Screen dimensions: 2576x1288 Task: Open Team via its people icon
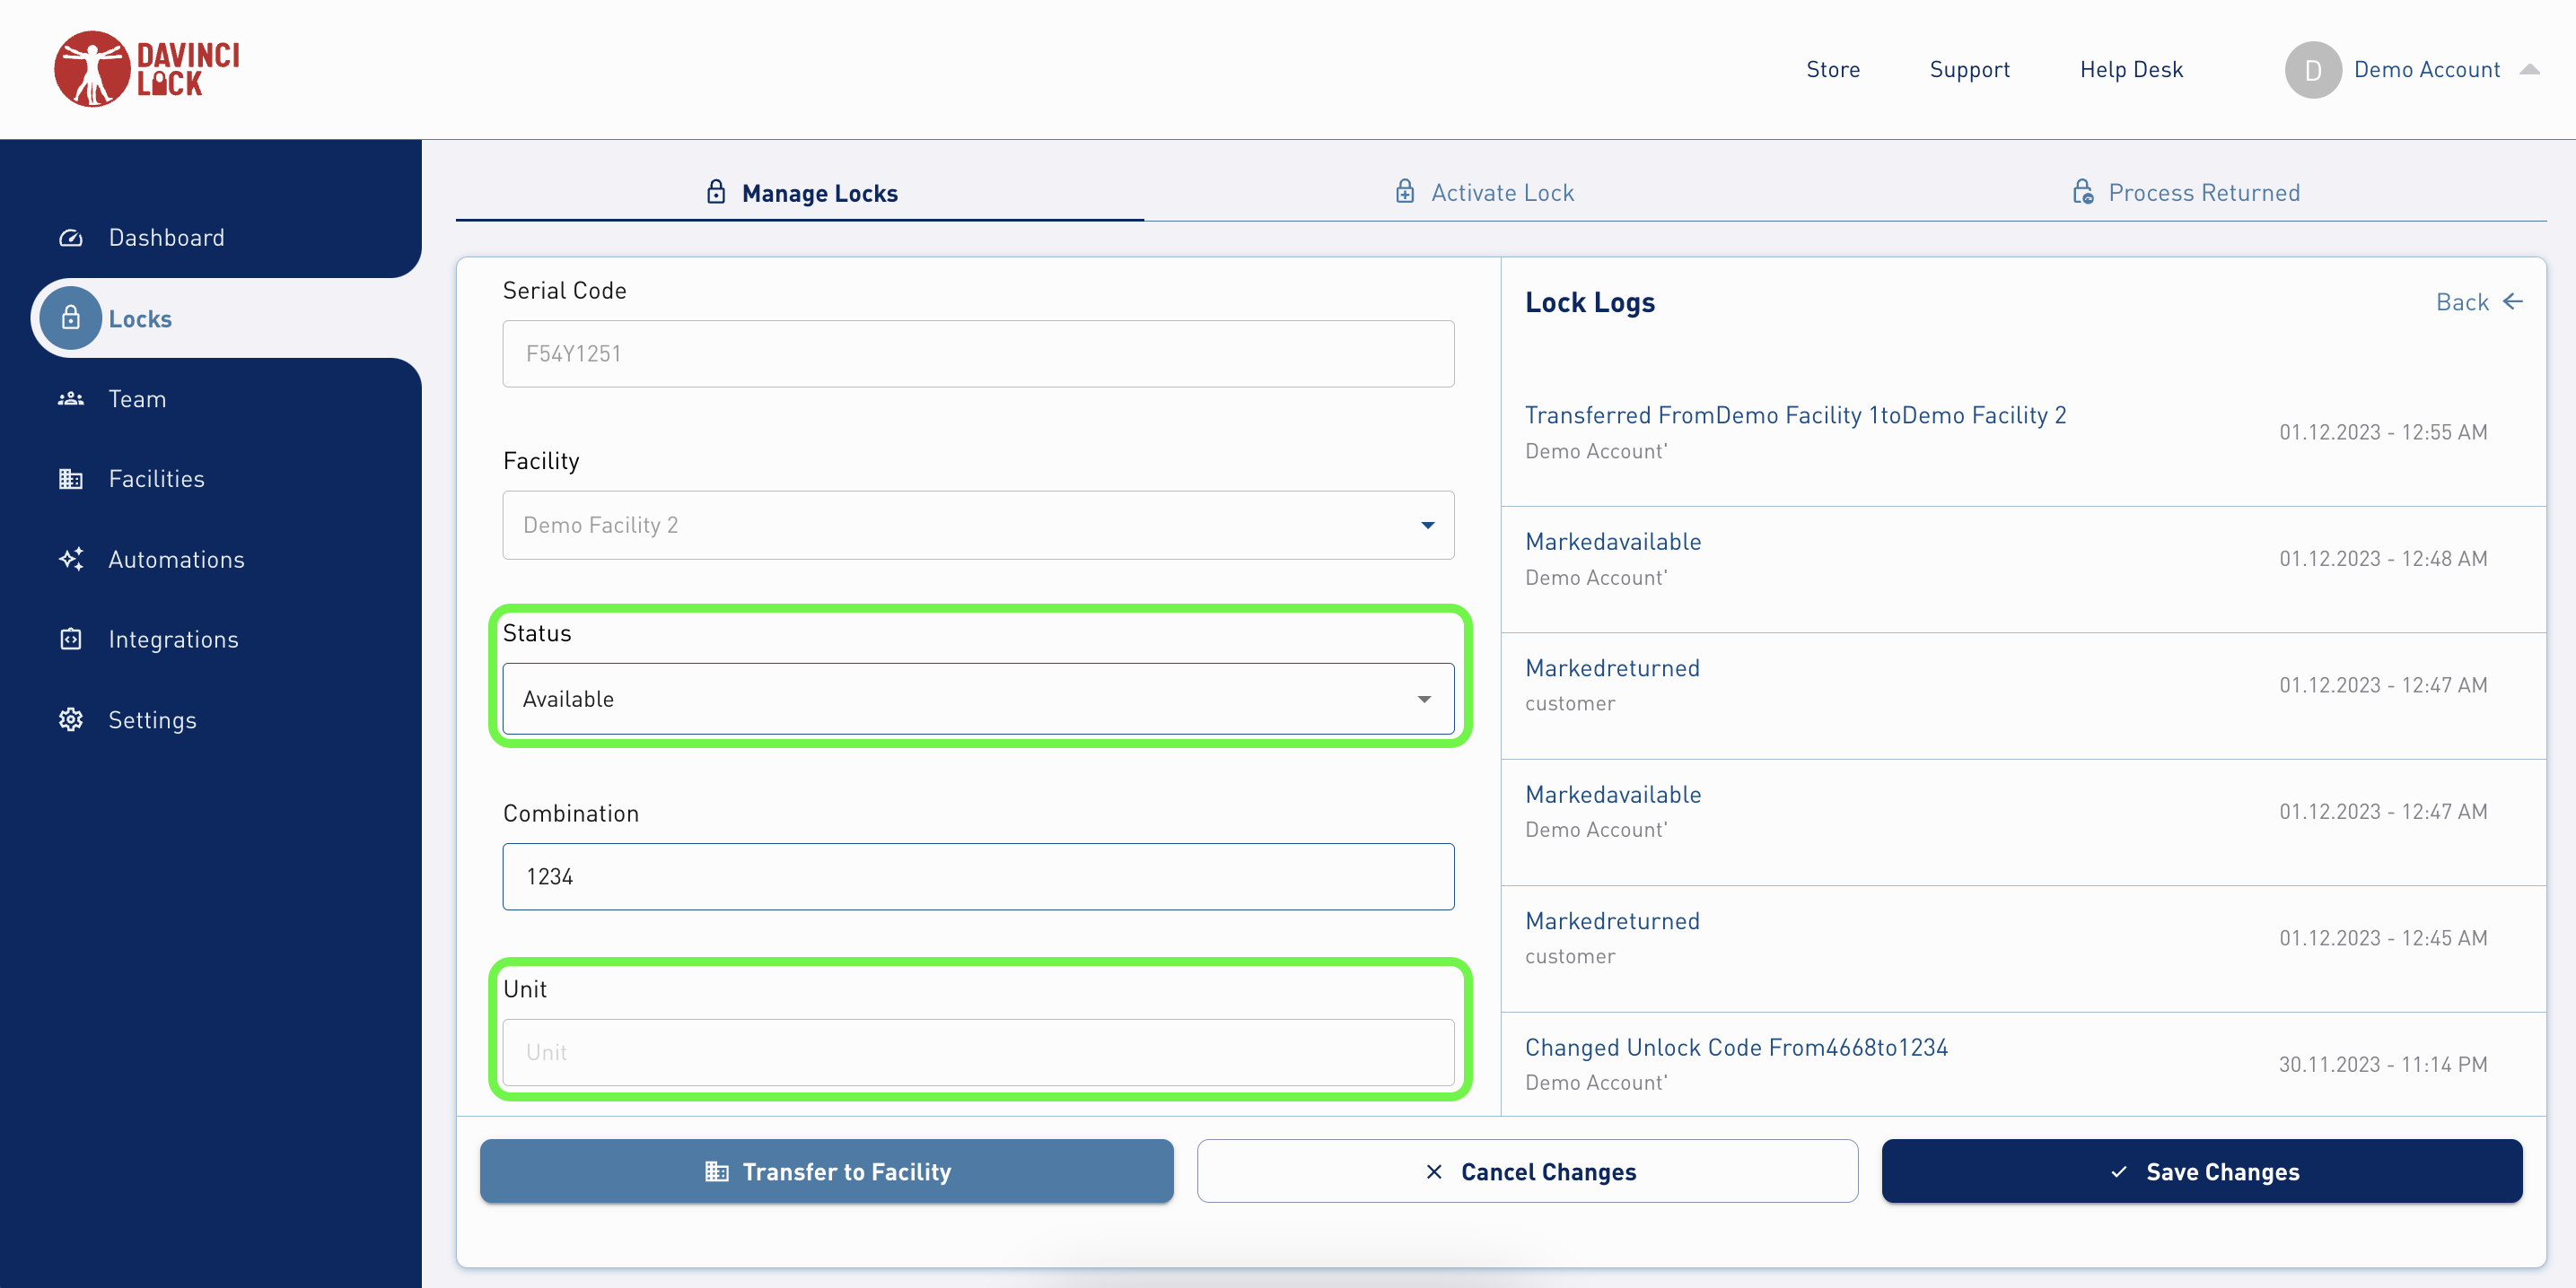tap(70, 399)
